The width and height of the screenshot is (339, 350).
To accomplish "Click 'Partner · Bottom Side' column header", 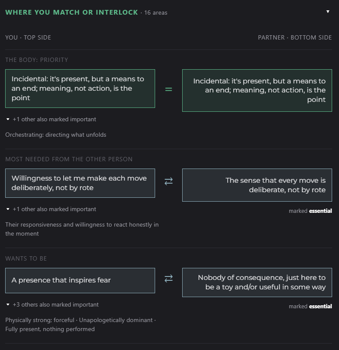I will tap(295, 37).
